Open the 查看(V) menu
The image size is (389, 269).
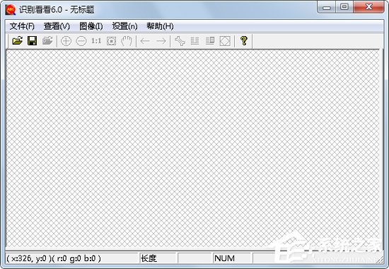pyautogui.click(x=57, y=26)
